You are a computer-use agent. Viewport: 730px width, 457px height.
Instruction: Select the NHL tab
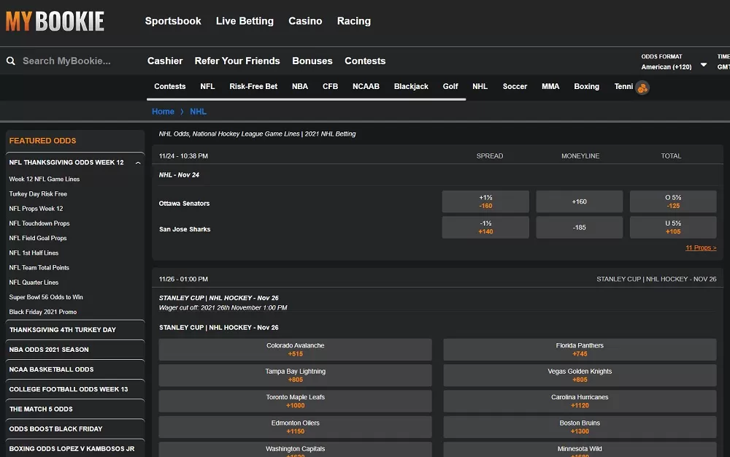480,87
